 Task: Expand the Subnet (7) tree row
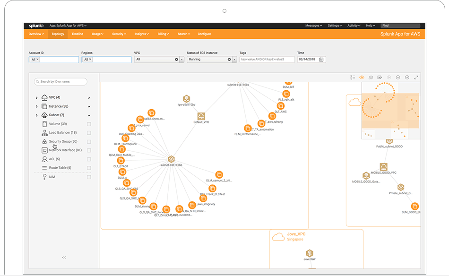click(x=37, y=115)
